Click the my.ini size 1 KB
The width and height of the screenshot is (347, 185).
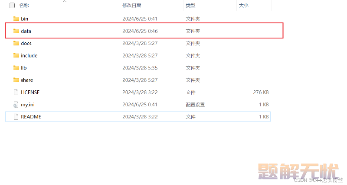coord(264,105)
